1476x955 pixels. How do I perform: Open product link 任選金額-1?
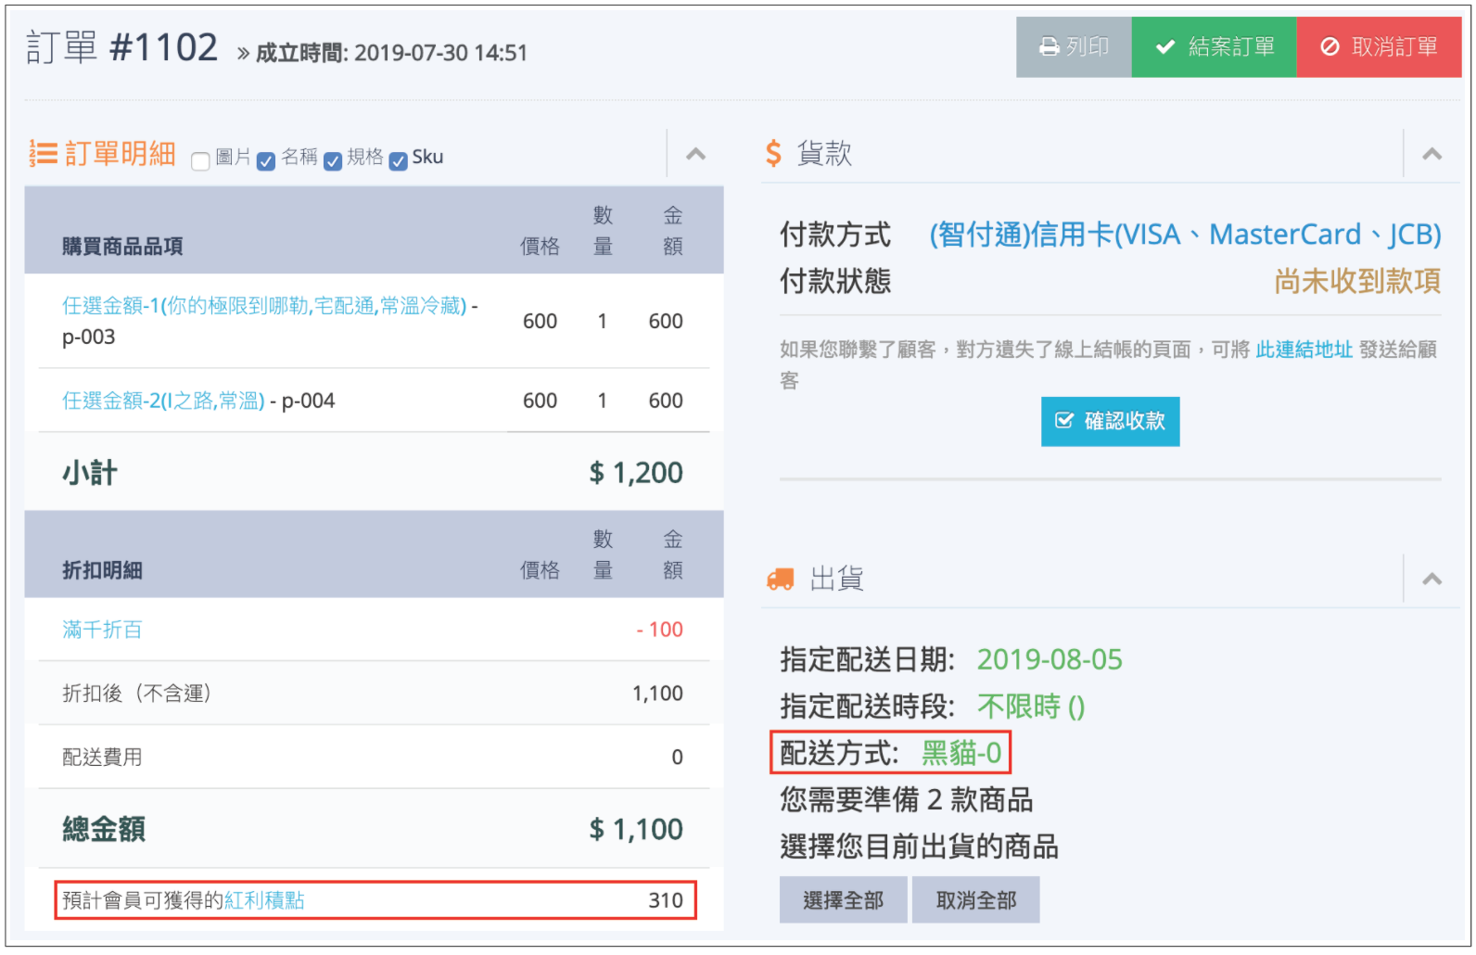coord(264,306)
